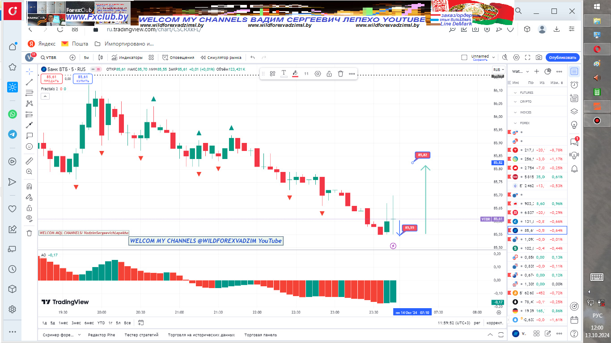Viewport: 611px width, 343px height.
Task: Open the Opera icon on Windows taskbar
Action: pyautogui.click(x=597, y=49)
